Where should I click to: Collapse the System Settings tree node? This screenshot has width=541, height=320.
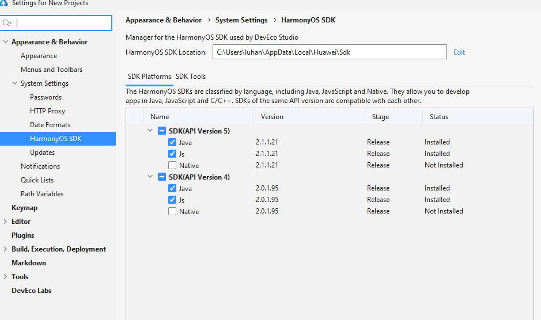tap(14, 83)
